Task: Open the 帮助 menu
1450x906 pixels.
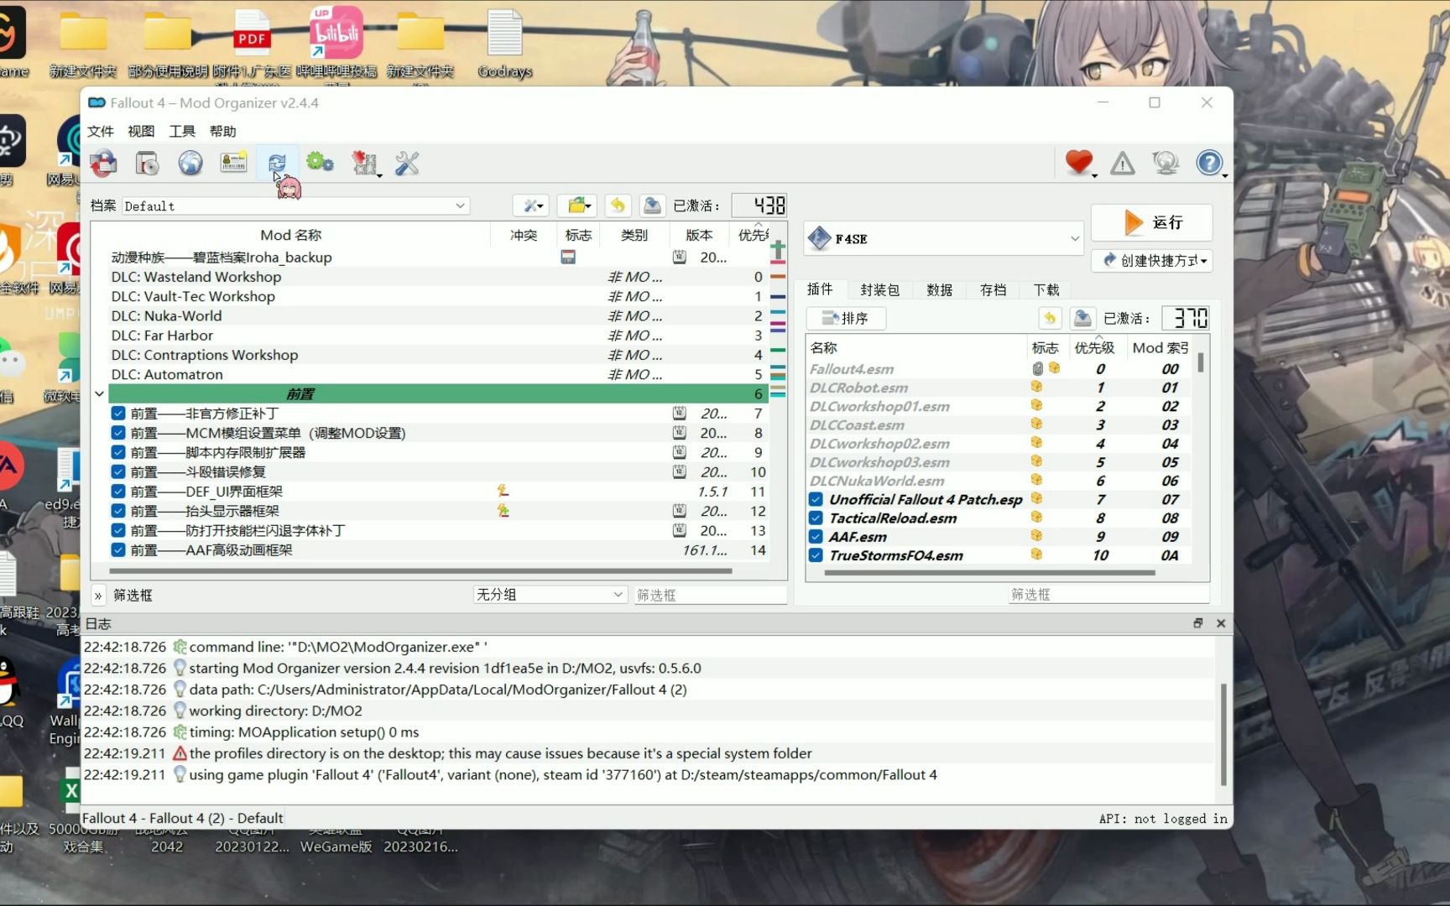Action: click(223, 131)
